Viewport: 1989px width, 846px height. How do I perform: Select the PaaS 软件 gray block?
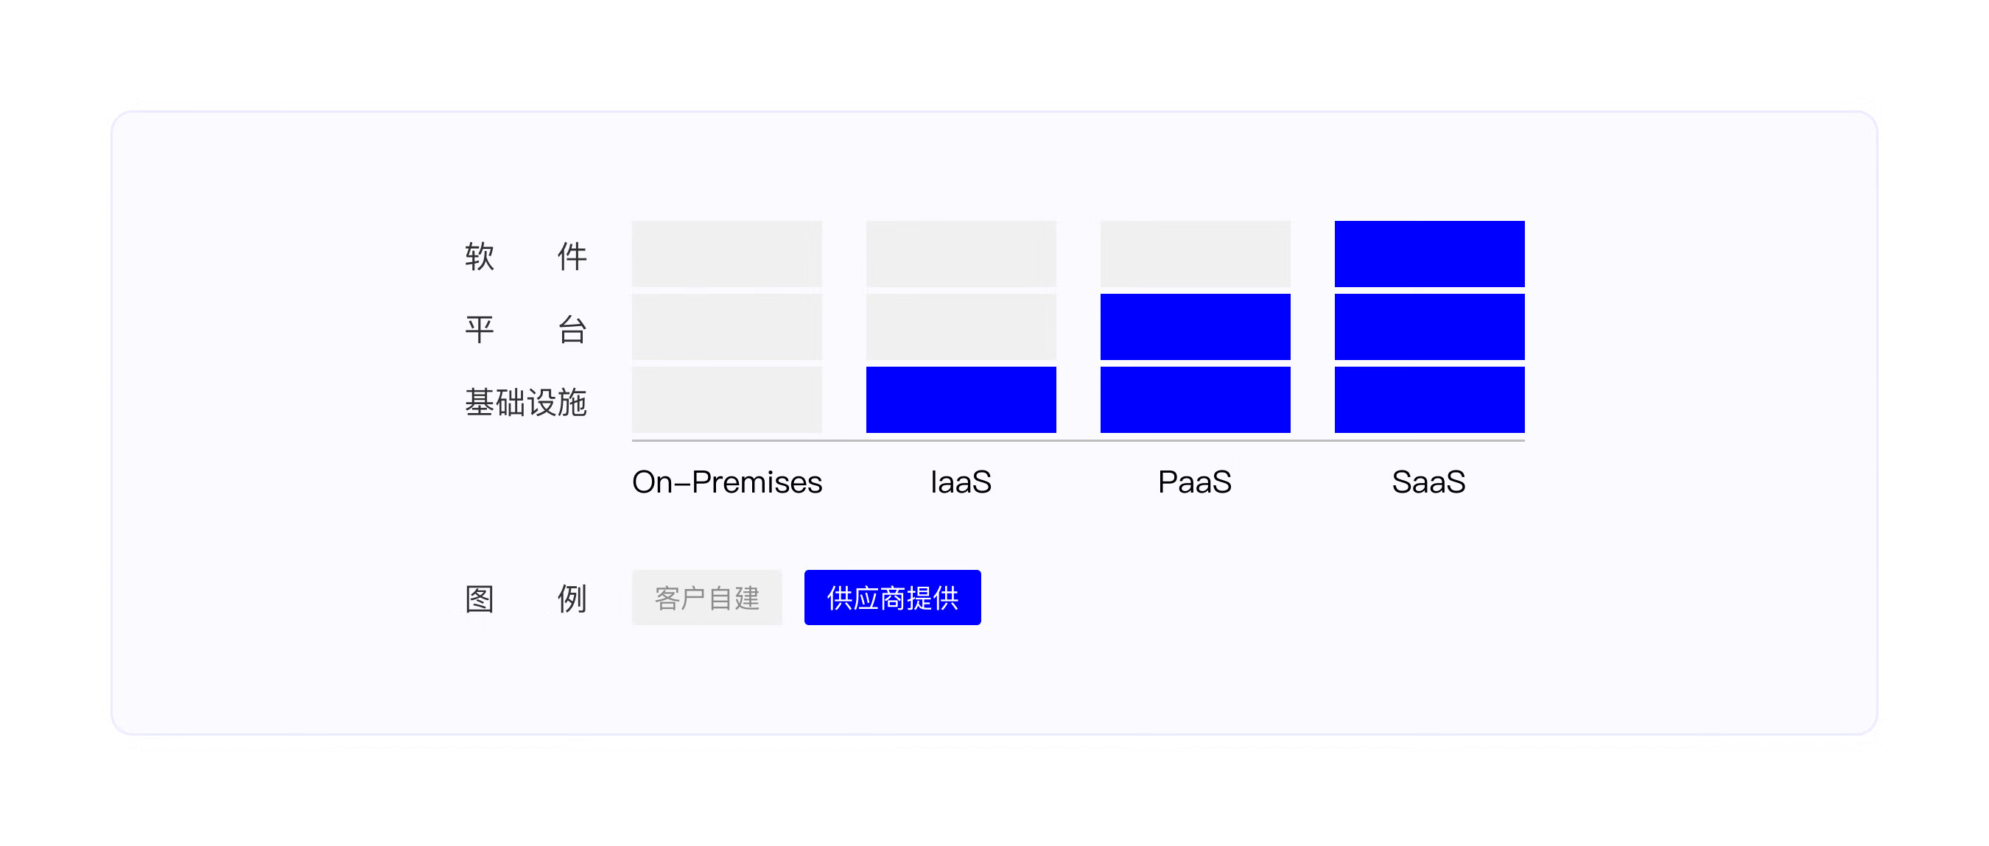click(x=1196, y=254)
